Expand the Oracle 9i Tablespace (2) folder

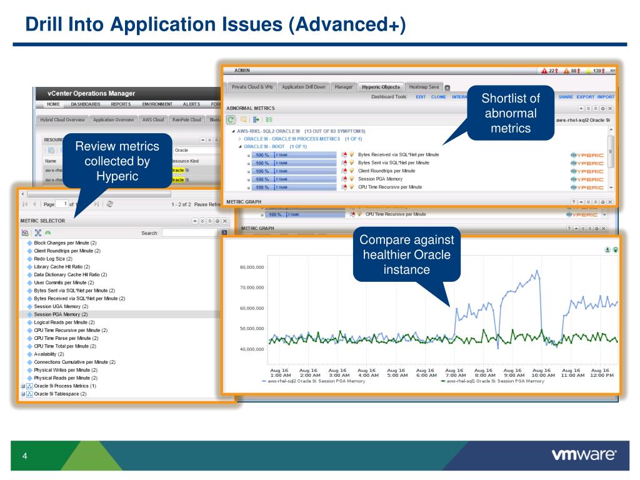23,394
